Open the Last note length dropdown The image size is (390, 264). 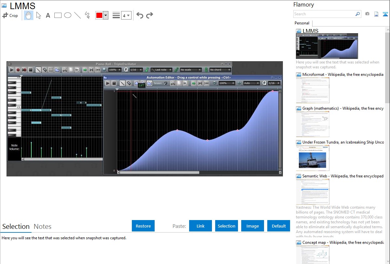[x=161, y=70]
